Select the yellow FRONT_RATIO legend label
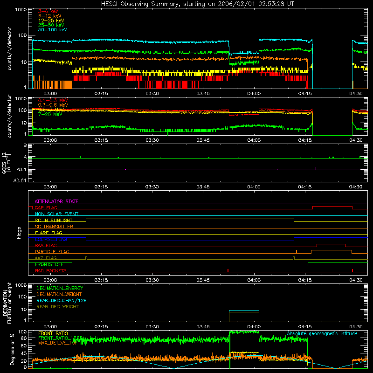Screen dimensions: 373x373 tap(53, 333)
